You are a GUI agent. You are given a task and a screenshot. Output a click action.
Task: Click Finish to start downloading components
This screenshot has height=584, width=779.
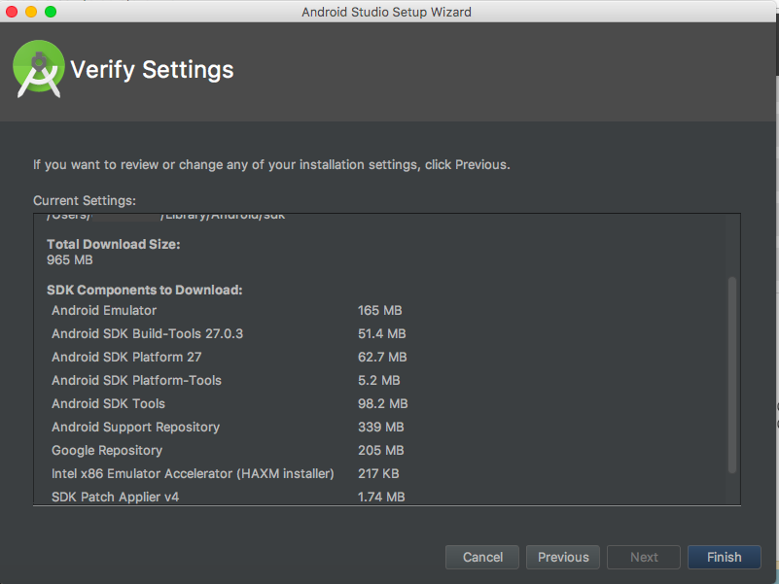(x=724, y=557)
